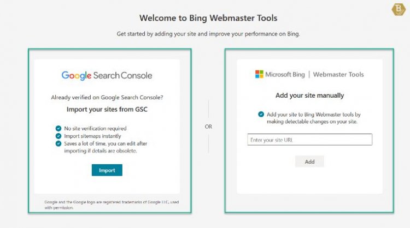Click the Welcome to Bing Webmaster Tools heading
The image size is (410, 228).
(208, 18)
